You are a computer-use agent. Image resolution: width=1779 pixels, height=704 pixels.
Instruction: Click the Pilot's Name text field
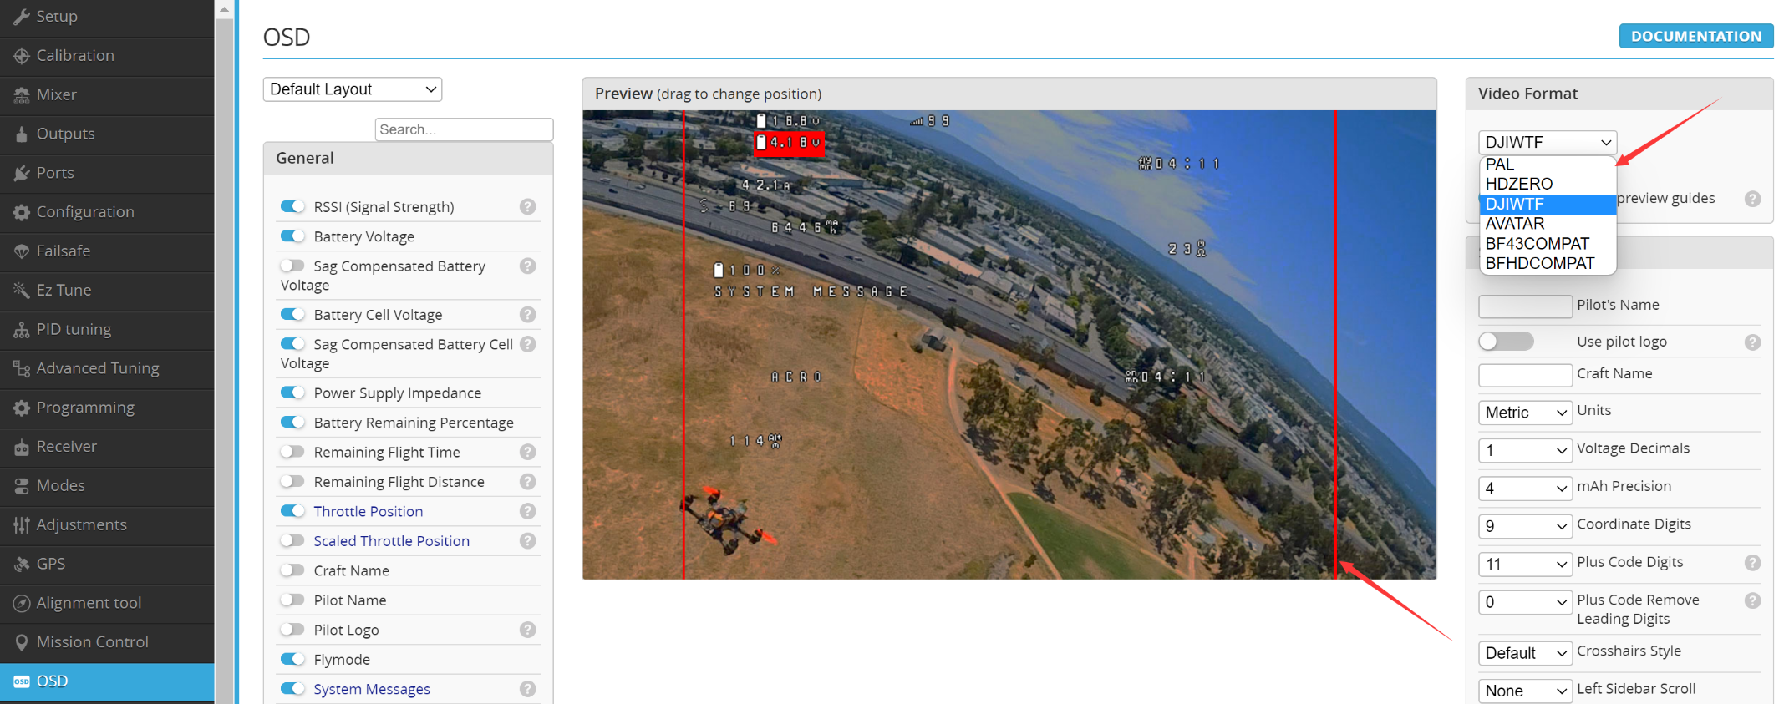[1524, 306]
